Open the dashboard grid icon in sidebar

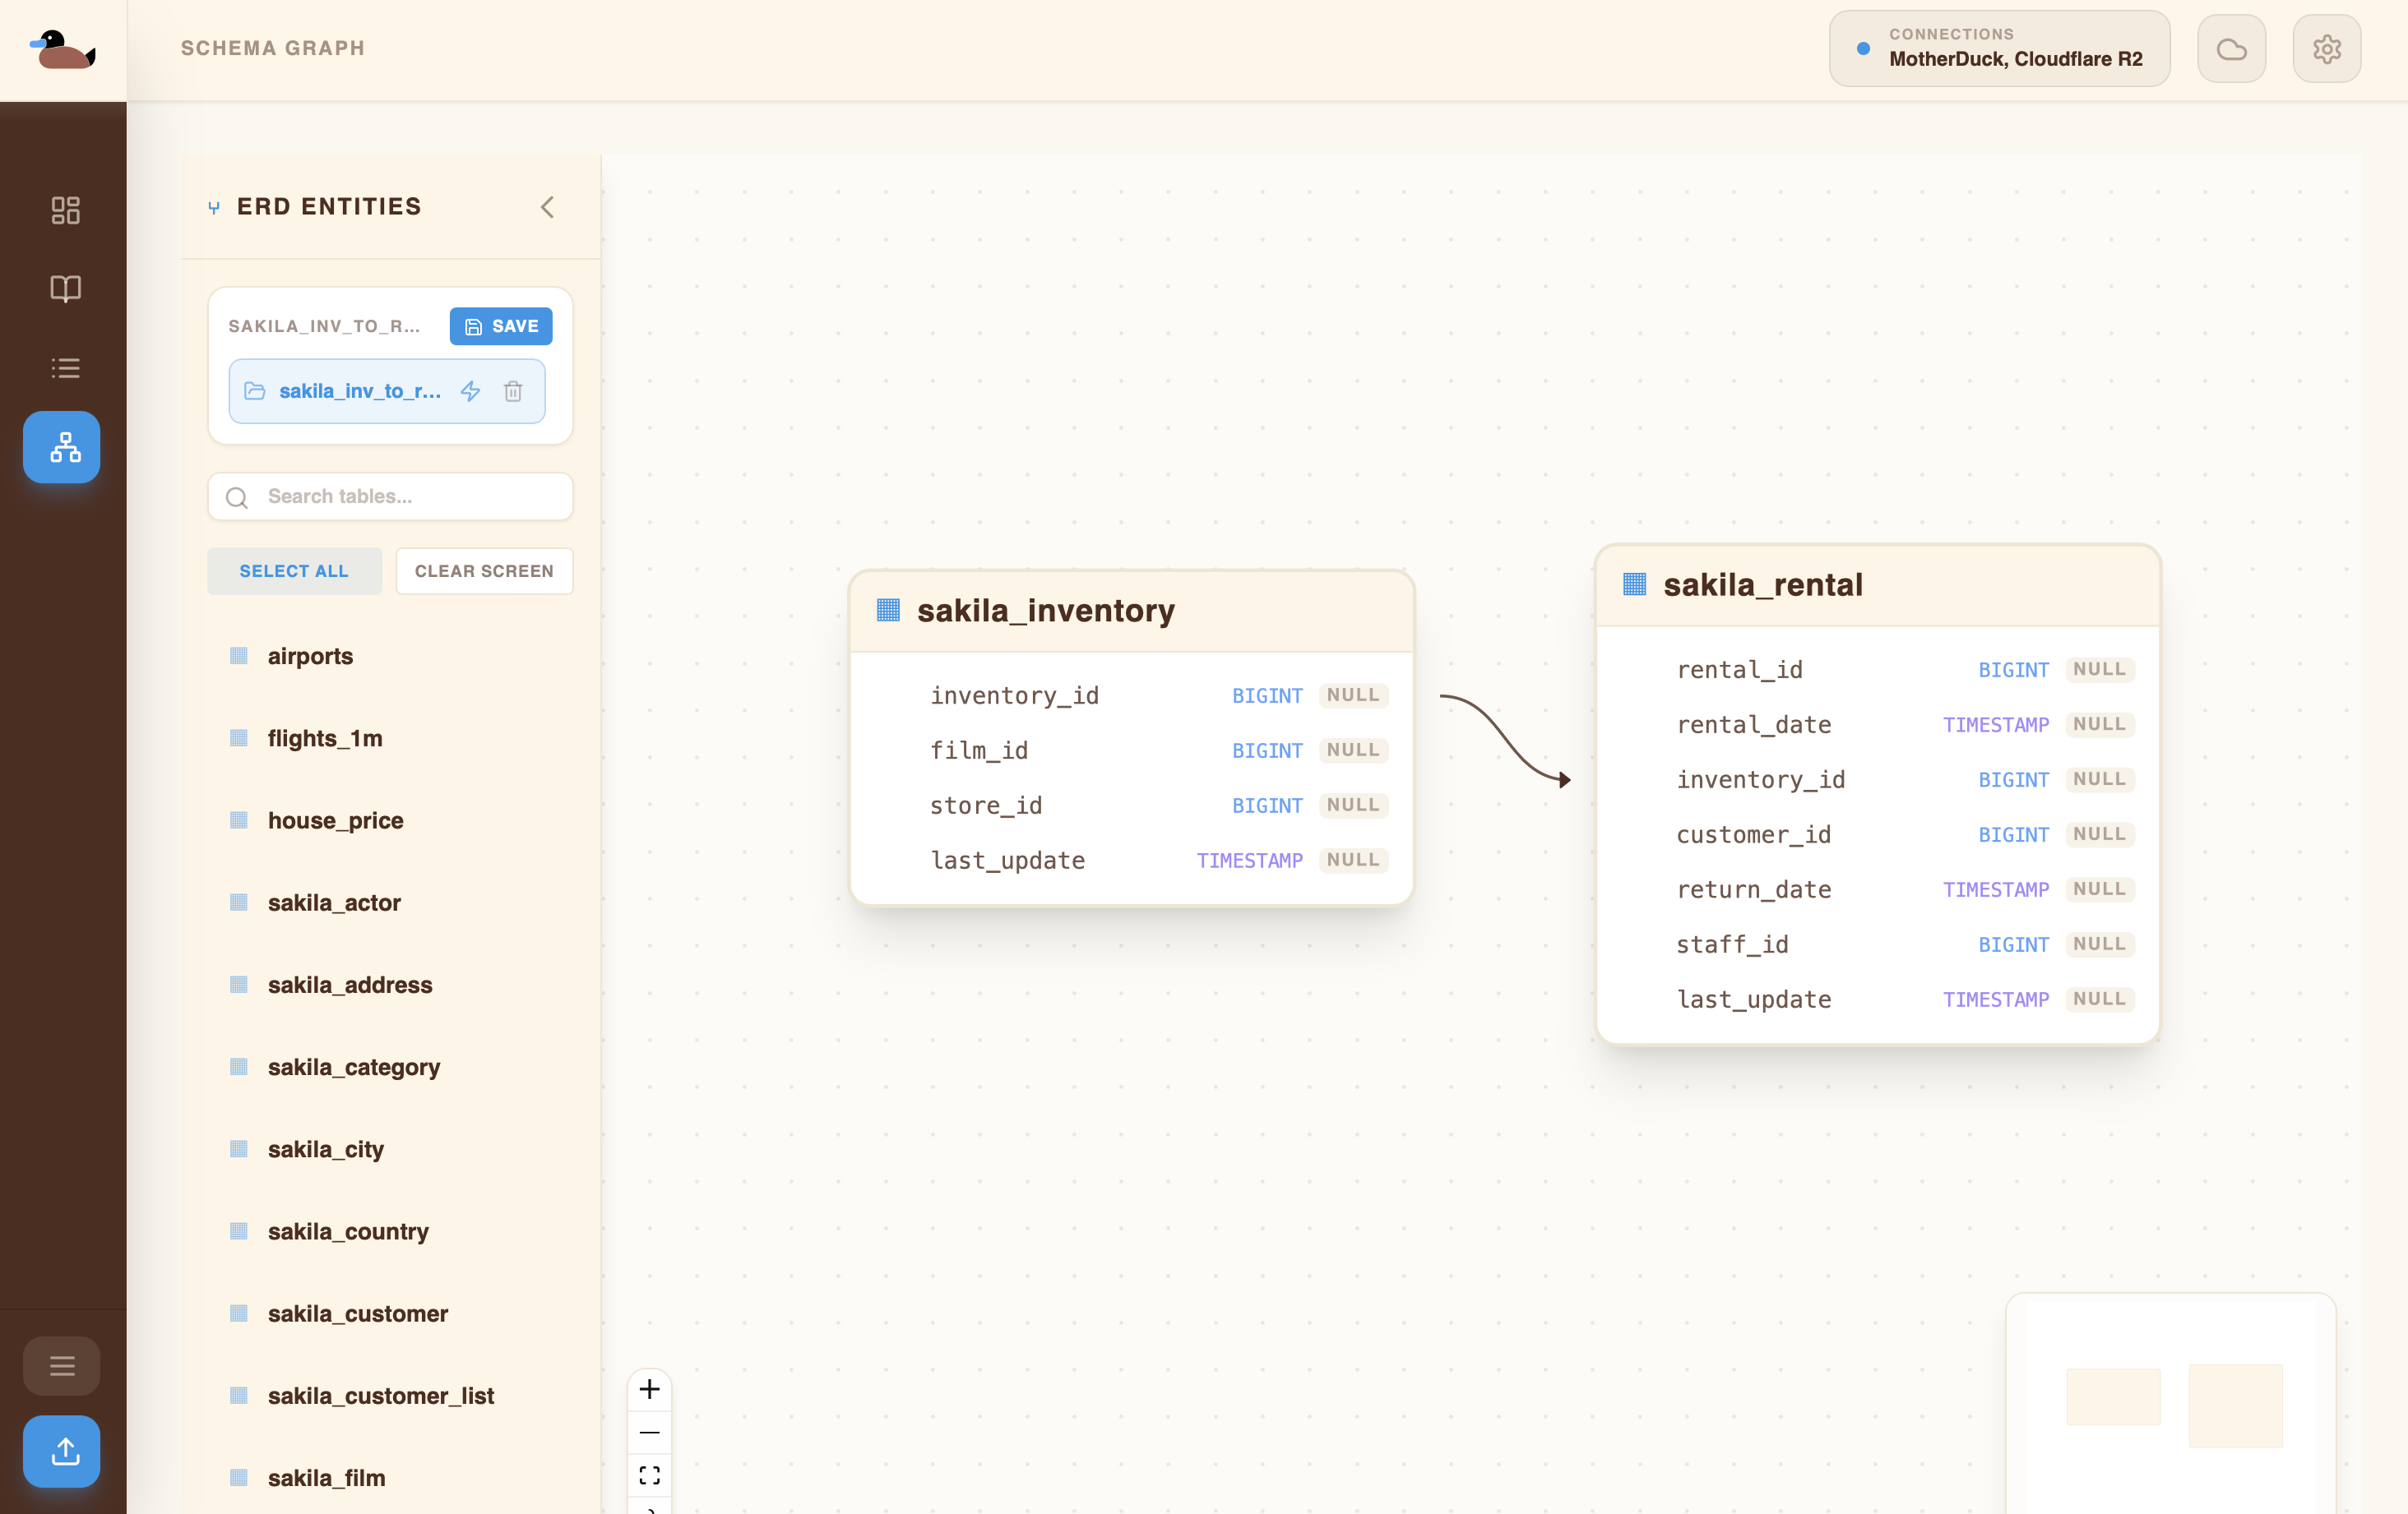tap(65, 210)
